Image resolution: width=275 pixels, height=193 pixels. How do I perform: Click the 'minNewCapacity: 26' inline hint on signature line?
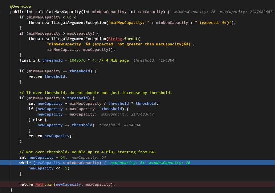[195, 12]
